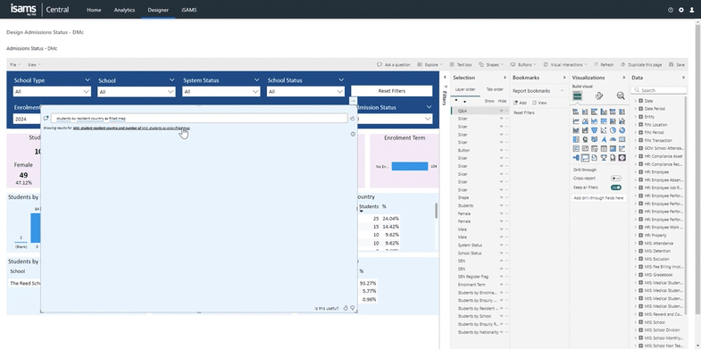Open the Analytics magnifier icon in Visualizations

(x=621, y=96)
